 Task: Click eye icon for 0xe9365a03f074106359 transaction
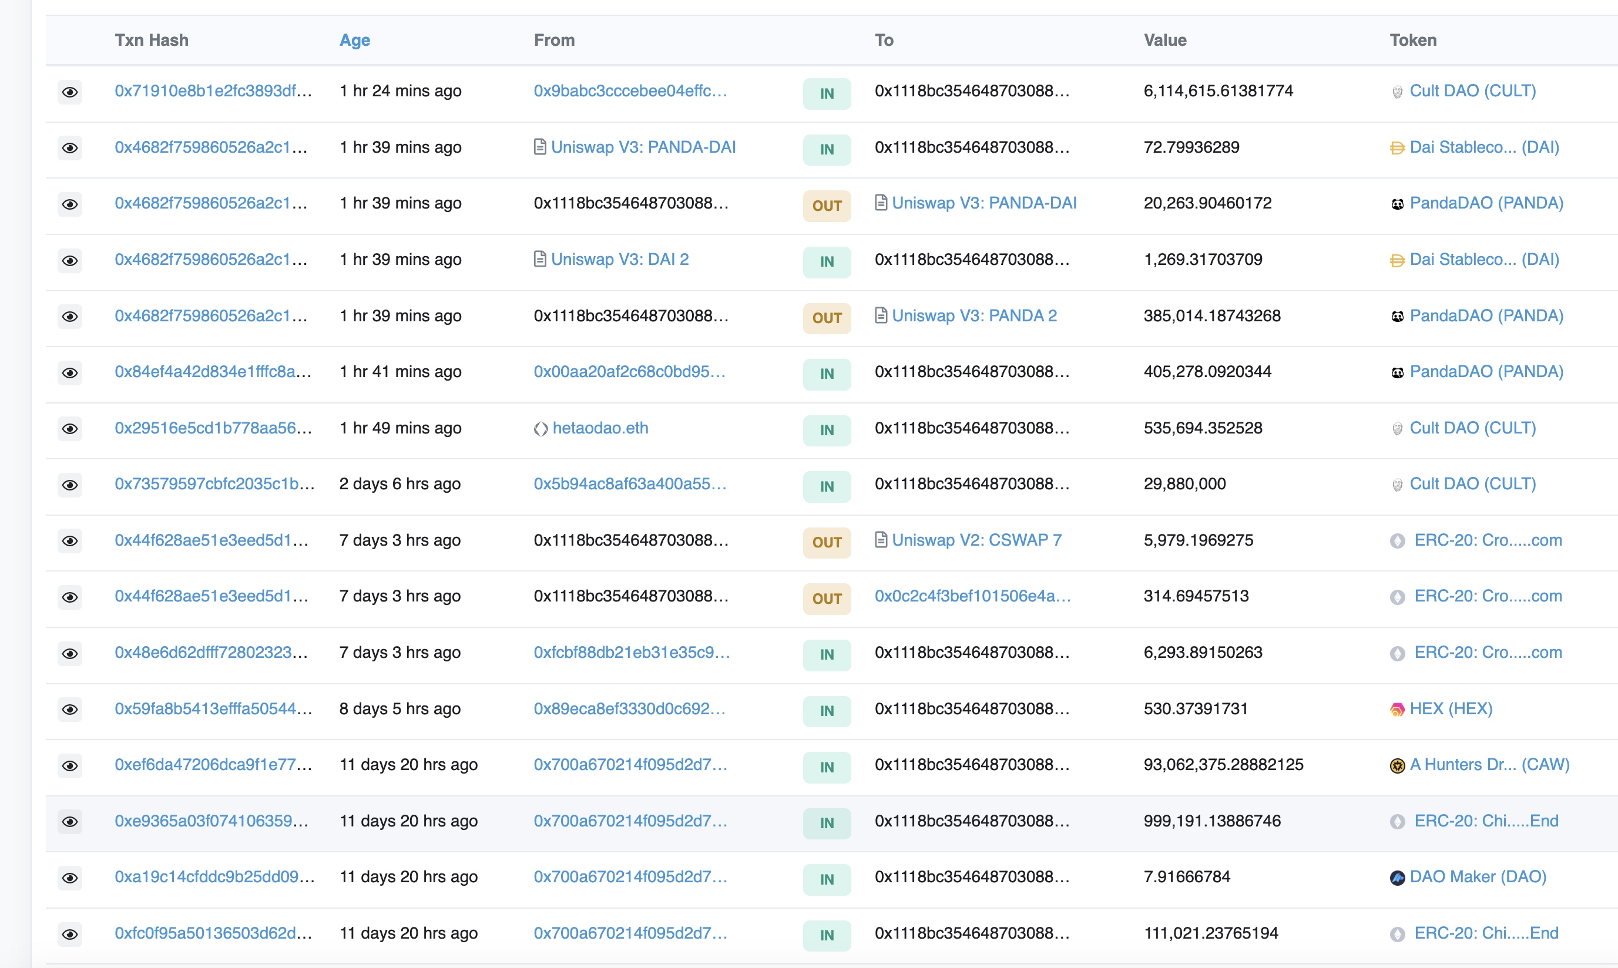click(70, 821)
